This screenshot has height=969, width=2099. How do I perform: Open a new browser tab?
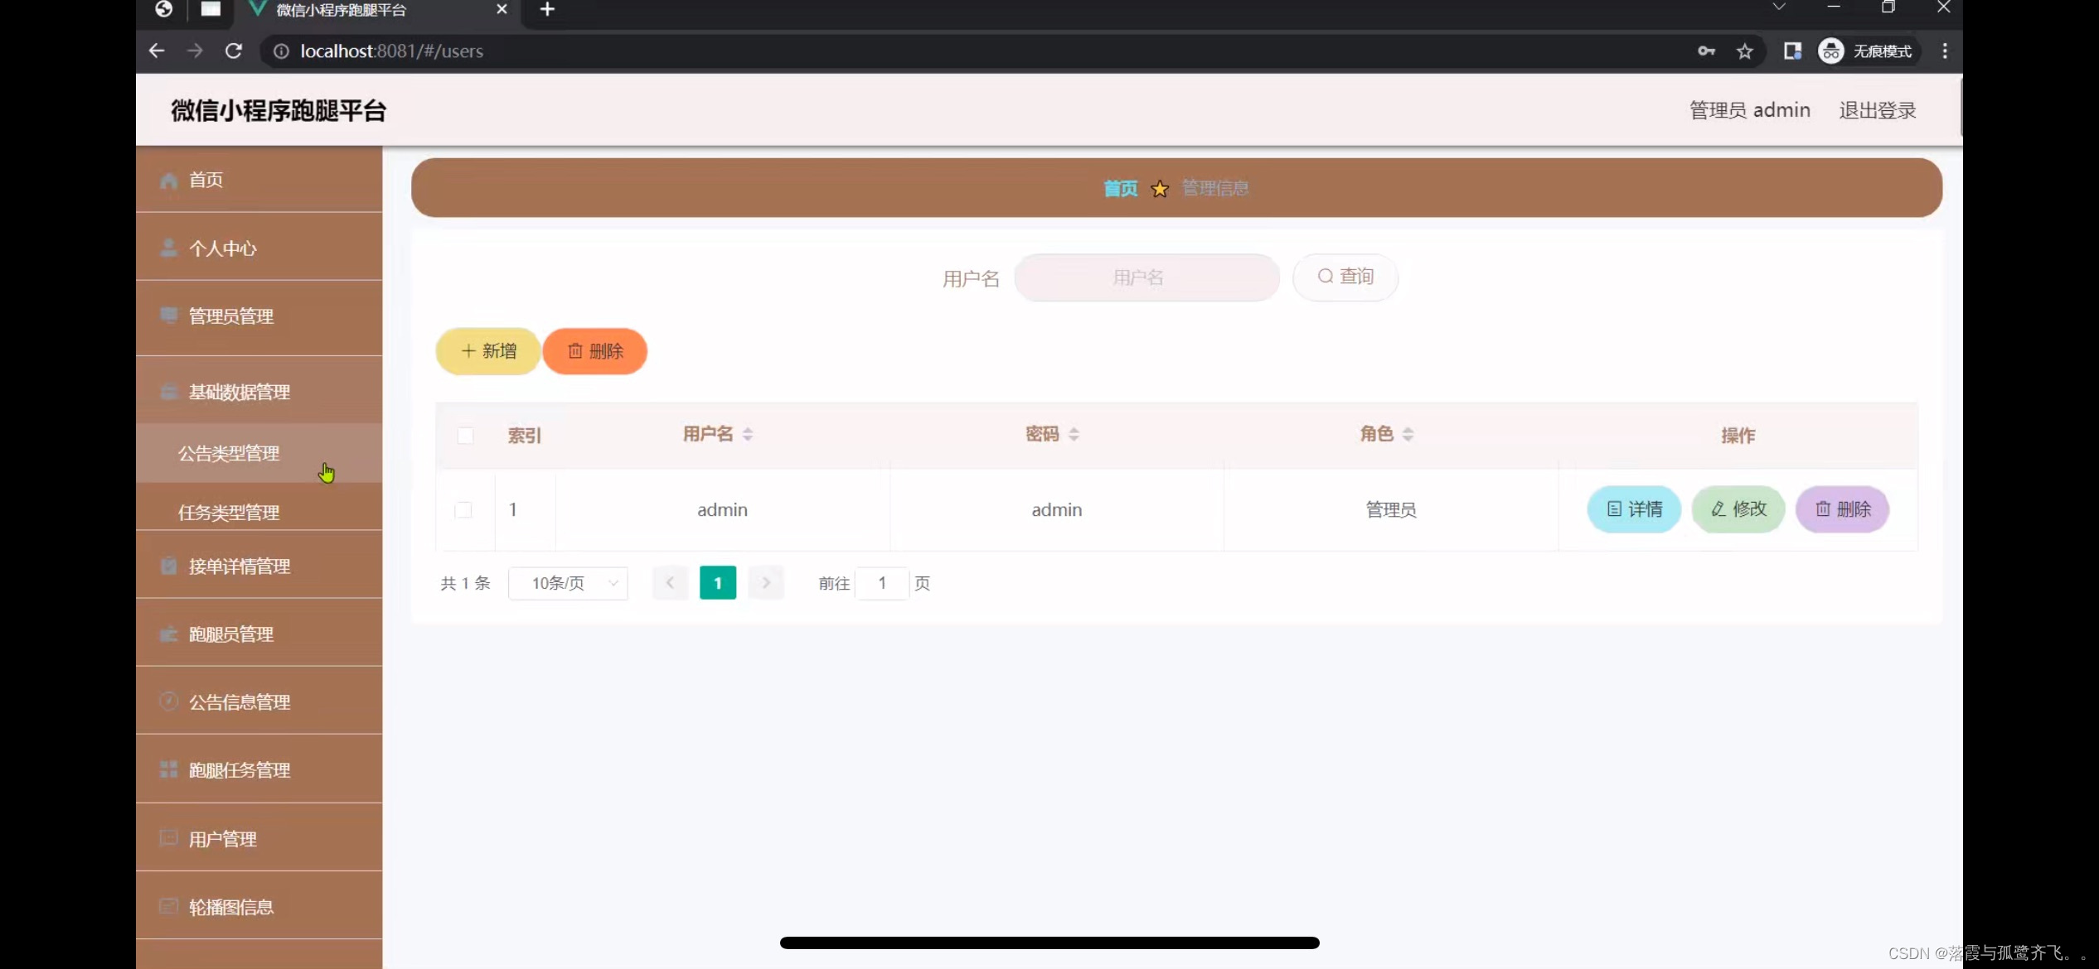click(x=547, y=10)
